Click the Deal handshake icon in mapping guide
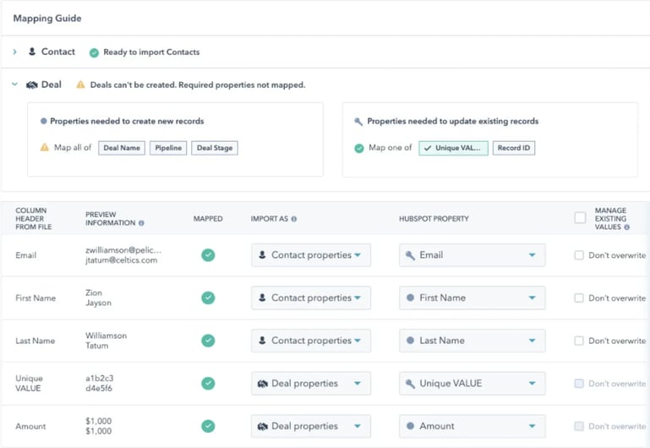 point(32,85)
